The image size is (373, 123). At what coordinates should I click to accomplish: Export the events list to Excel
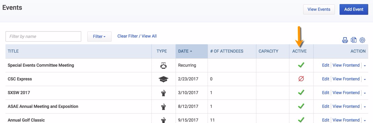(354, 40)
